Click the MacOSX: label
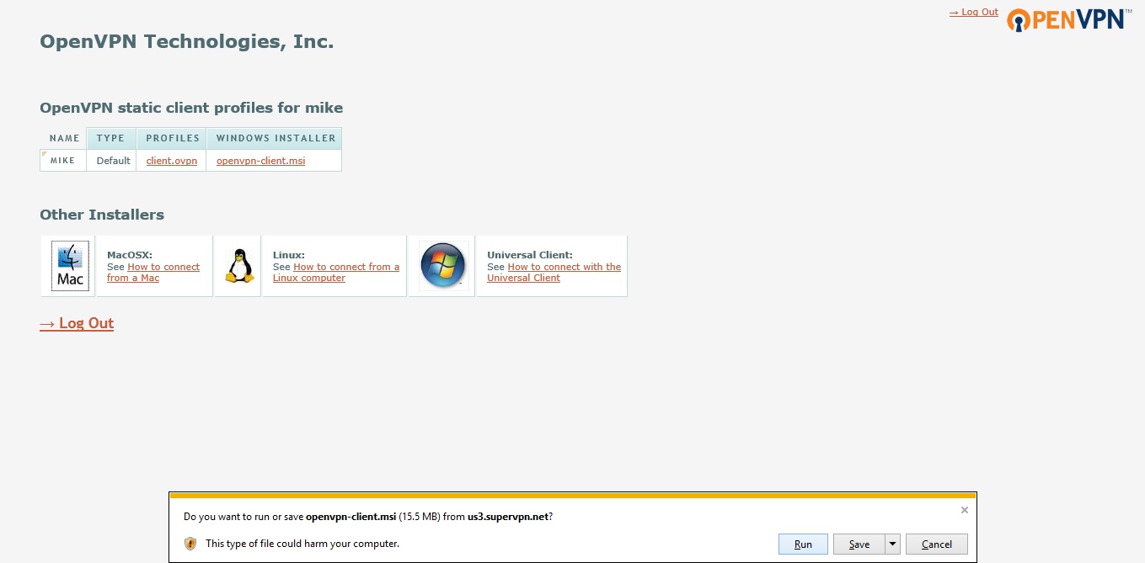 point(130,255)
